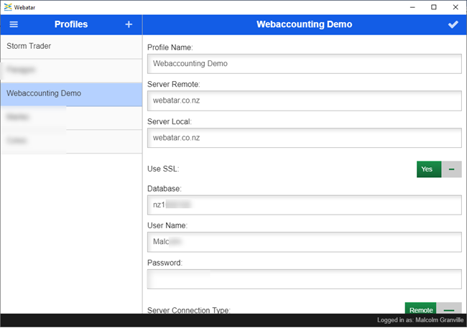The image size is (467, 328).
Task: Save profile with the checkmark icon
Action: pyautogui.click(x=453, y=24)
